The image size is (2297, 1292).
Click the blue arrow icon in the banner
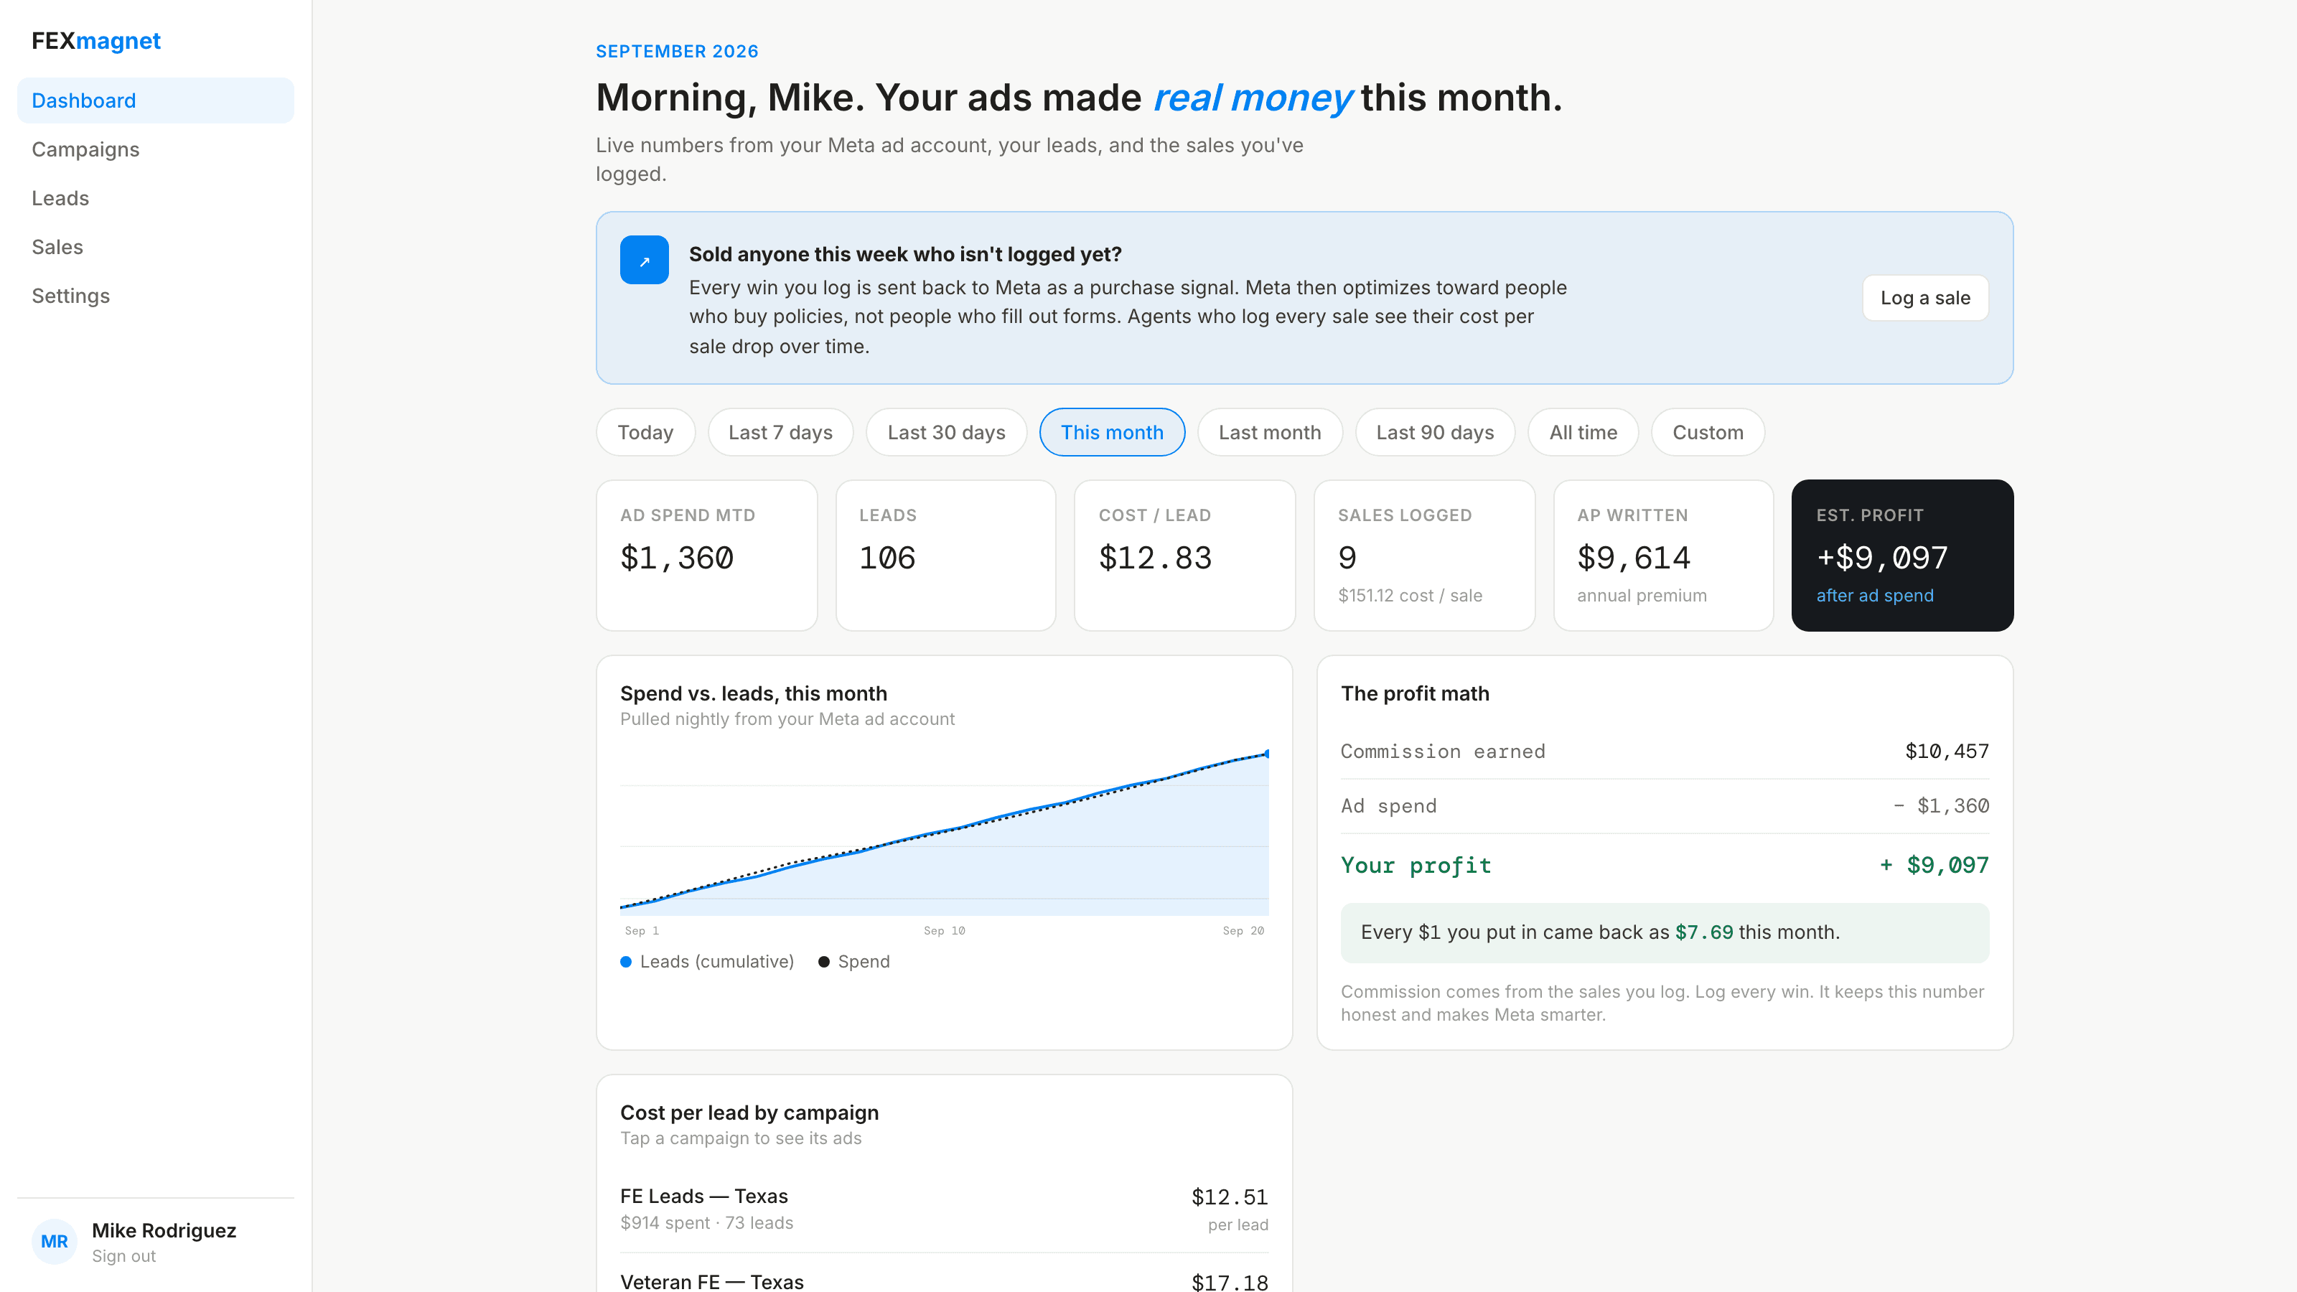(644, 259)
